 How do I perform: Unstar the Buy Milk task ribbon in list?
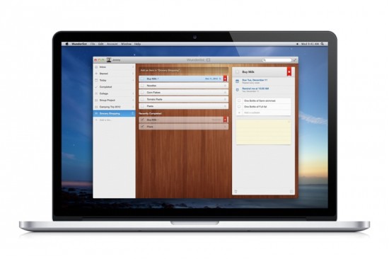pyautogui.click(x=225, y=79)
